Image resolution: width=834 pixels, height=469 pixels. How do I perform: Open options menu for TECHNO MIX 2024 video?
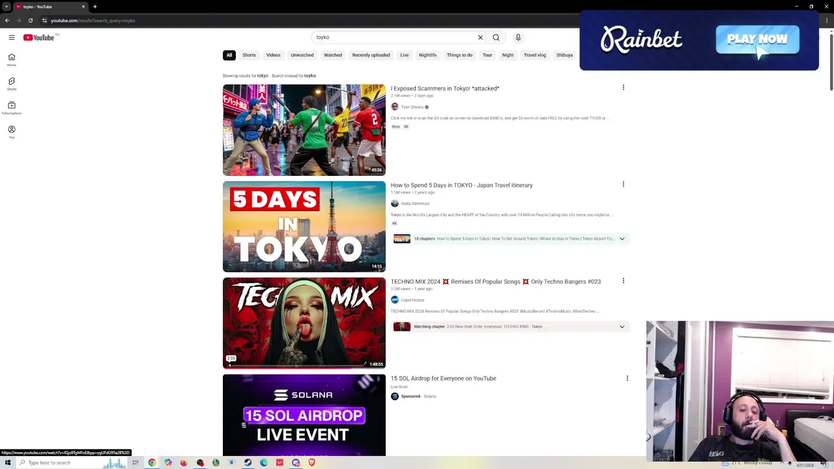pos(624,281)
